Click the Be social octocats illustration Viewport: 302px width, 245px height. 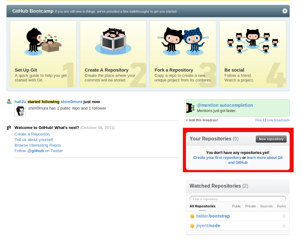point(253,41)
